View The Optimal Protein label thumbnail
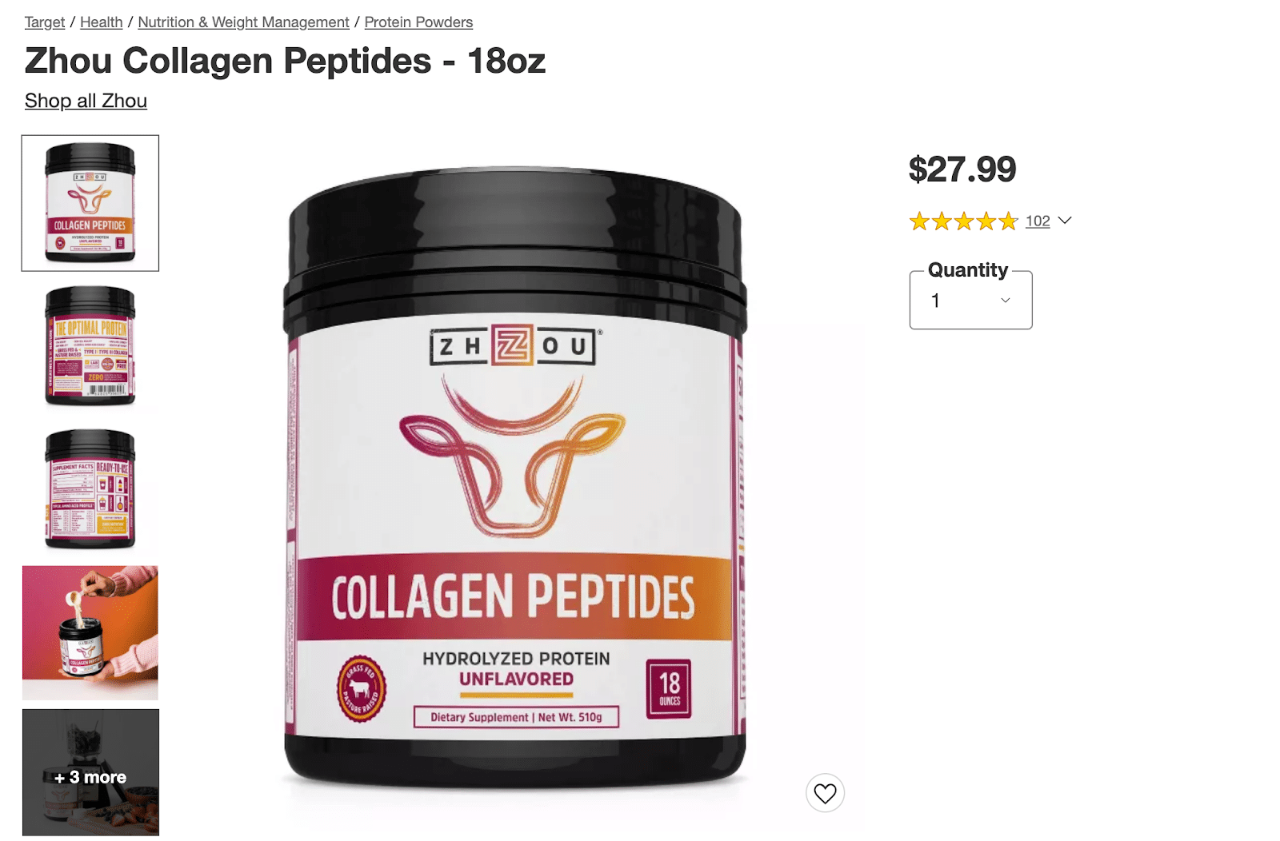This screenshot has height=841, width=1280. (90, 346)
